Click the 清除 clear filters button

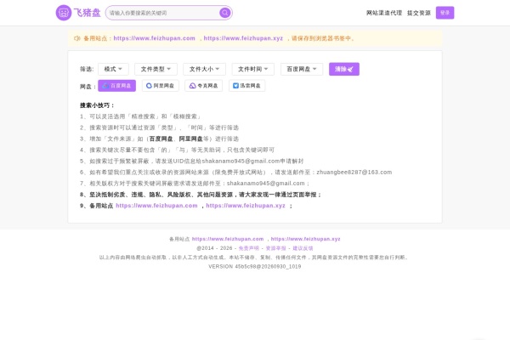[x=343, y=69]
